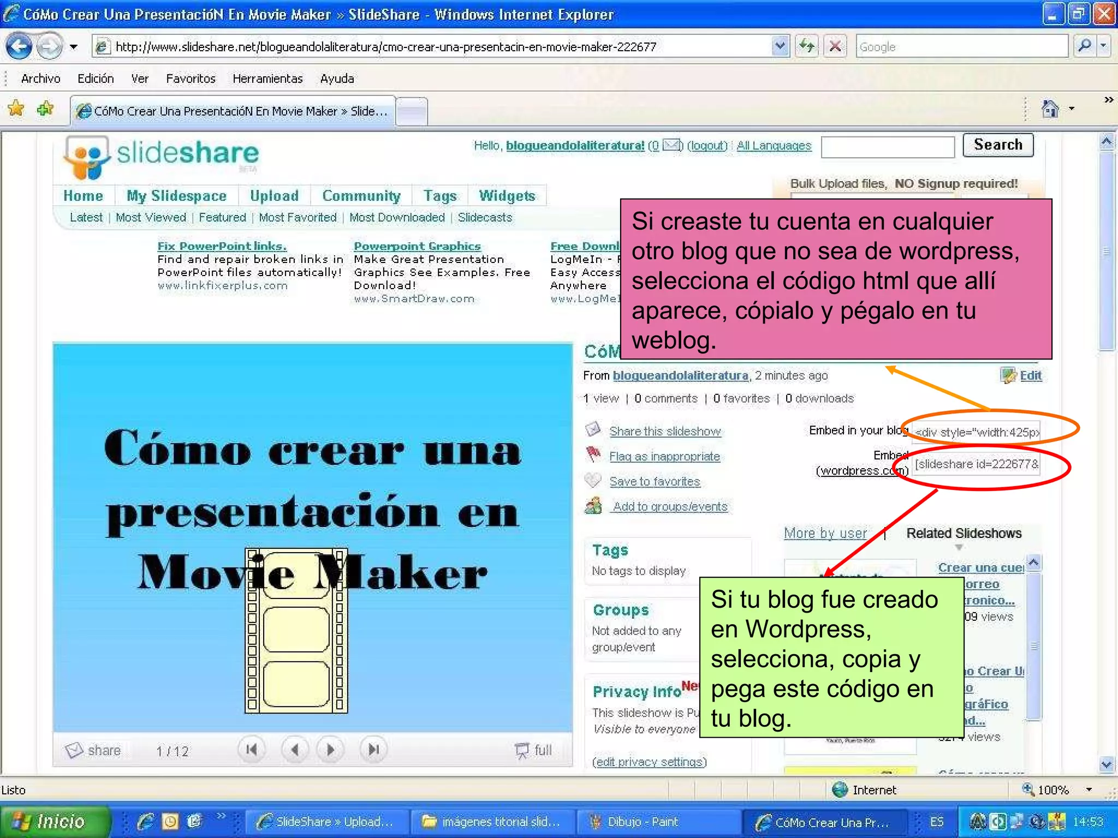This screenshot has width=1118, height=838.
Task: Open the More by user tab
Action: point(825,533)
